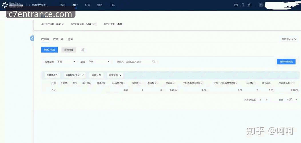Click the 今日账户消耗 0.00 元 value
Viewport: 301px width, 143px height.
(53, 24)
